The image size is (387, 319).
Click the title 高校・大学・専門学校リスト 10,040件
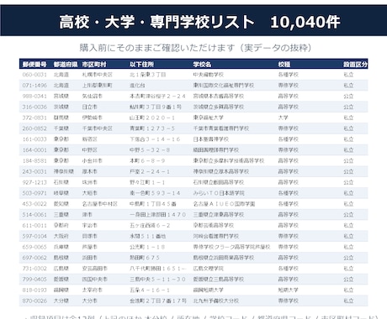(199, 22)
